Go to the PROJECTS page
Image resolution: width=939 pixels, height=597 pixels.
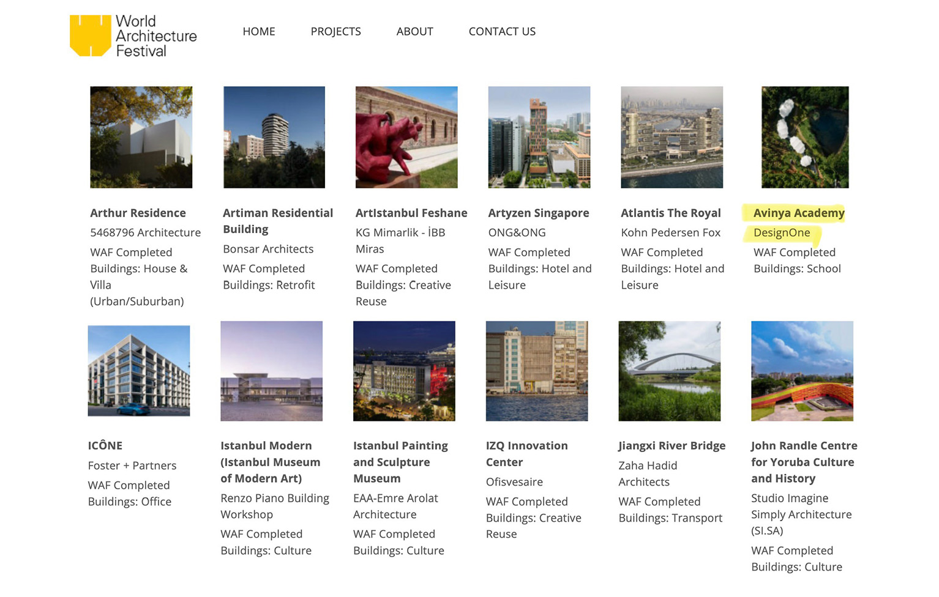(x=335, y=31)
